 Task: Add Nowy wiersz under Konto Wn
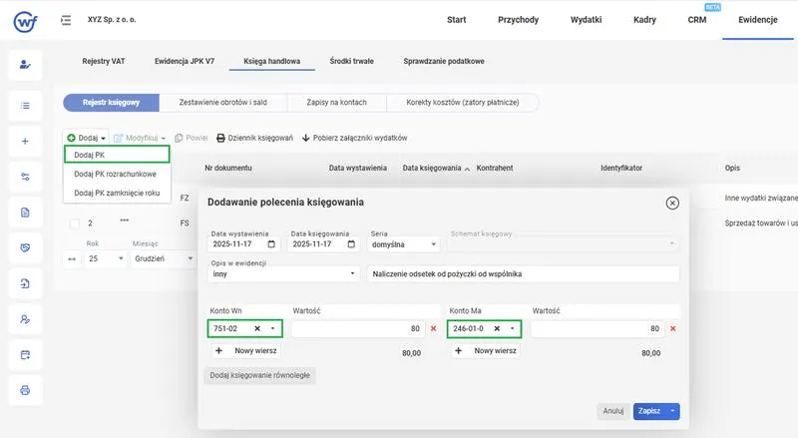[x=246, y=351]
